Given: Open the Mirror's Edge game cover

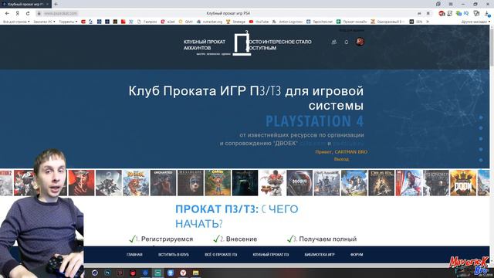Looking at the screenshot, I should point(408,183).
